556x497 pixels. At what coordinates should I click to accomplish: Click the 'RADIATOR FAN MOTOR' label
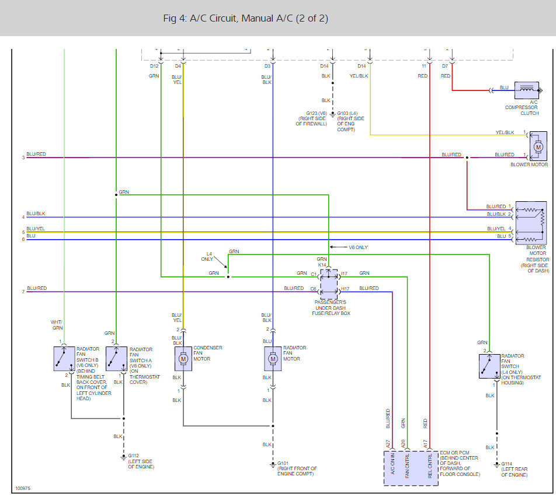[x=295, y=353]
